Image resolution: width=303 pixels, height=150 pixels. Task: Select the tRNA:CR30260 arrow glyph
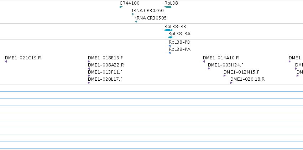pos(133,14)
